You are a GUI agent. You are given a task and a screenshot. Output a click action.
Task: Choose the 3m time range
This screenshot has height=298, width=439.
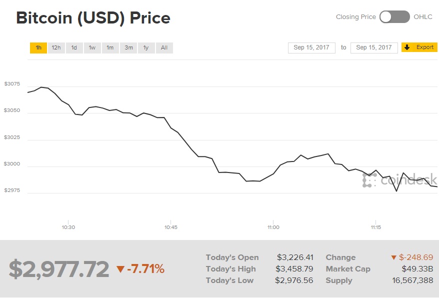pos(128,47)
